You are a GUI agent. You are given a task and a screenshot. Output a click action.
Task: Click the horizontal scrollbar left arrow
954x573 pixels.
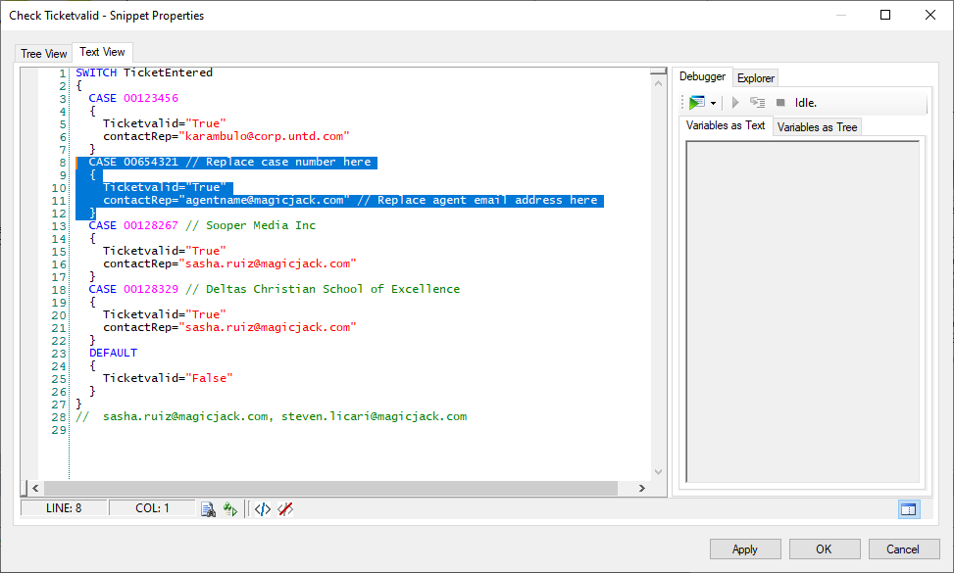(x=35, y=488)
